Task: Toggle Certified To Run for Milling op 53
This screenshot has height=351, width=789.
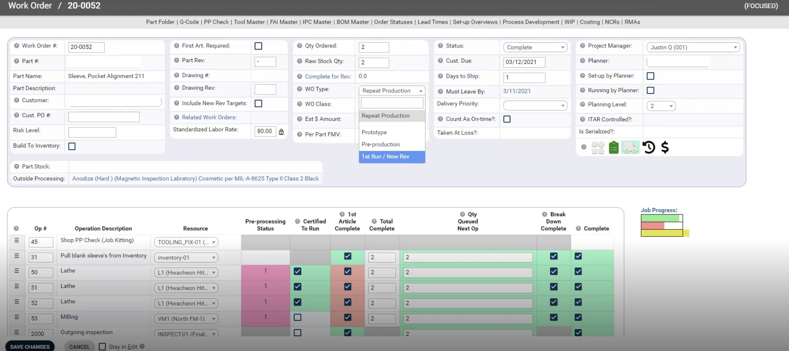Action: 297,317
